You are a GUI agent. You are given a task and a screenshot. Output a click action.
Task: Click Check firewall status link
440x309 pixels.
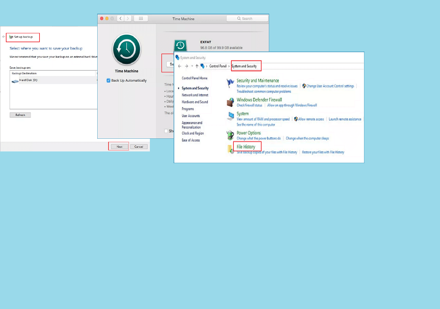[x=250, y=105]
